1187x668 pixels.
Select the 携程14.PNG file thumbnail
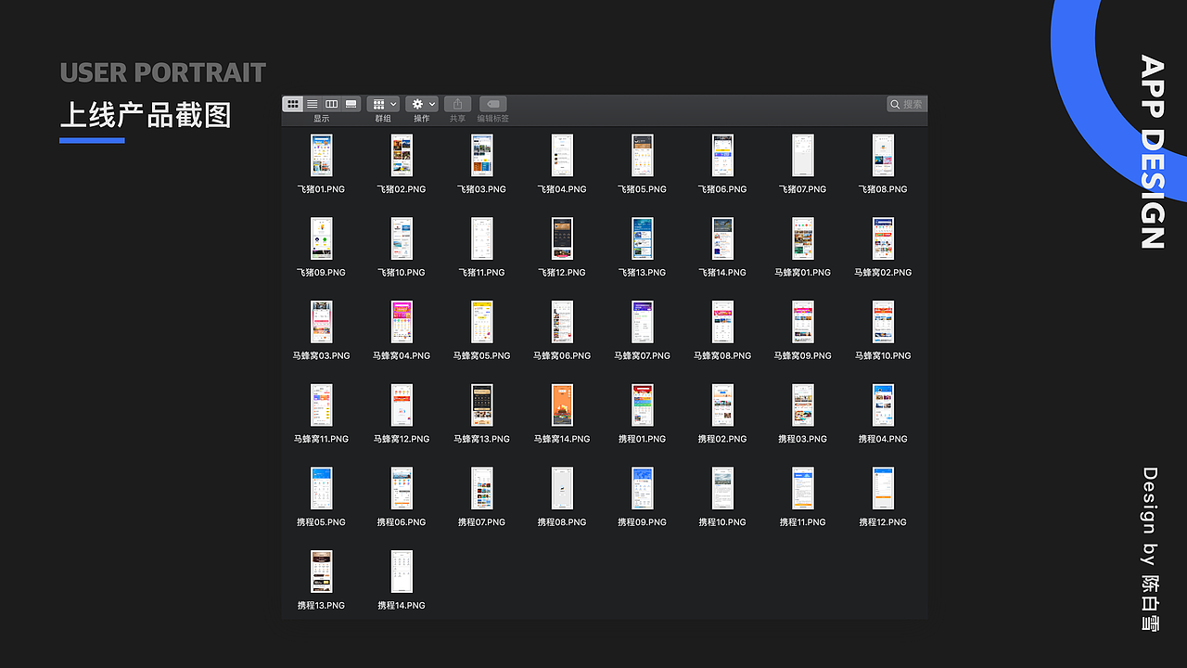(x=402, y=572)
